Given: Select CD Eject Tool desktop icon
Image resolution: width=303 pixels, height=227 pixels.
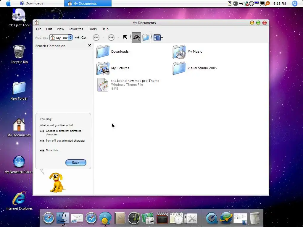Looking at the screenshot, I should pos(19,18).
